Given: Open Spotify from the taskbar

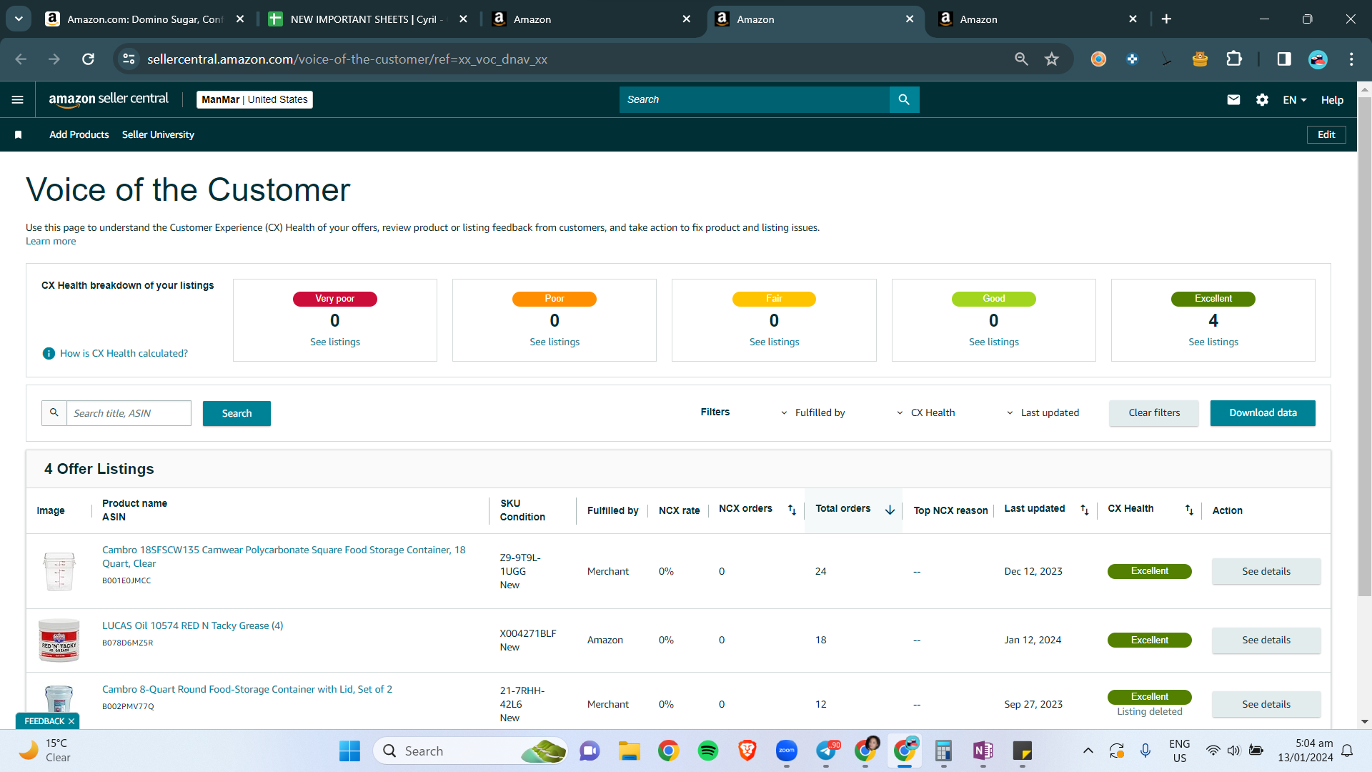Looking at the screenshot, I should (708, 751).
